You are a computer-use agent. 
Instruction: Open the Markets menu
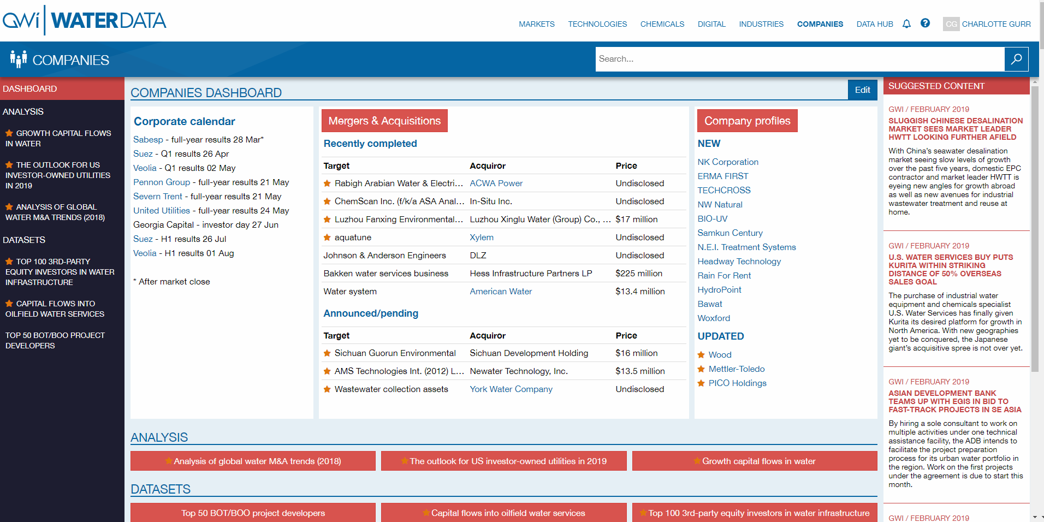click(x=536, y=24)
